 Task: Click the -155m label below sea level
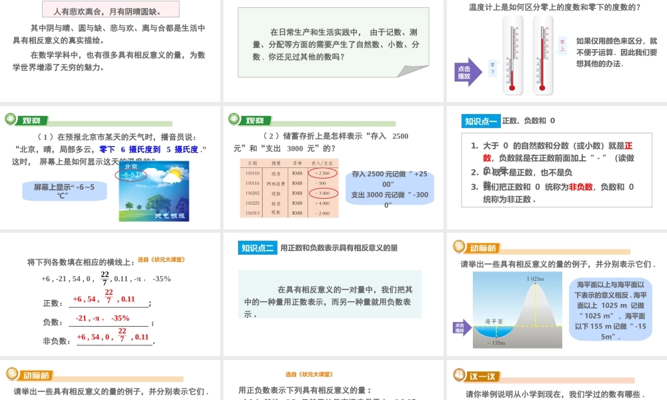click(x=496, y=343)
